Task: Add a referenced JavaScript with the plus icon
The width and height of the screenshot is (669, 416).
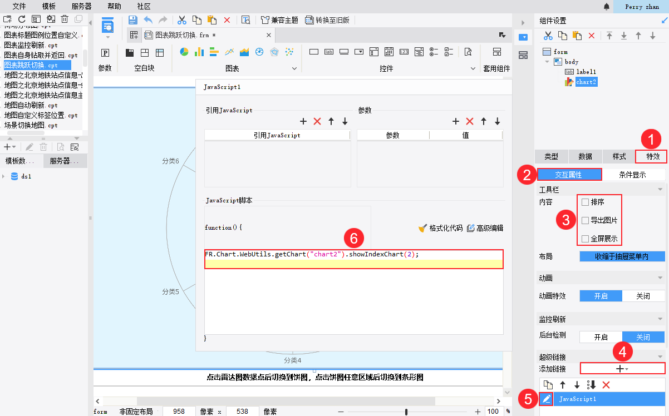Action: coord(303,121)
